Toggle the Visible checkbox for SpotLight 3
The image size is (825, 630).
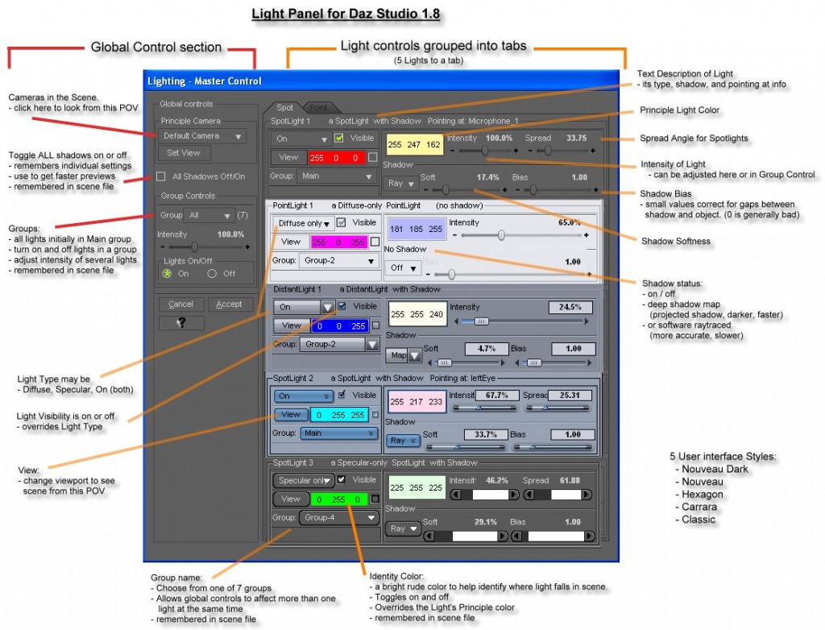tap(341, 479)
